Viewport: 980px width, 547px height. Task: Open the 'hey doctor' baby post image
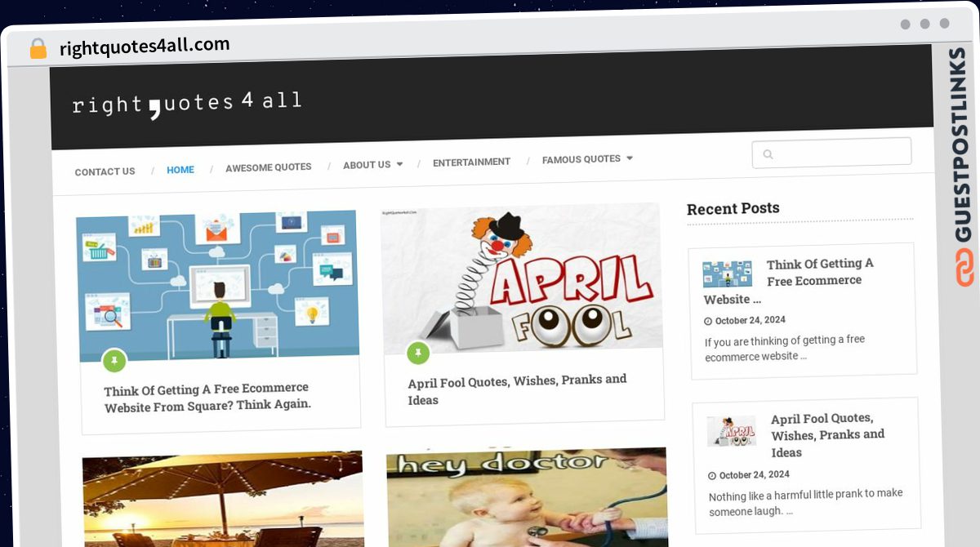point(527,497)
